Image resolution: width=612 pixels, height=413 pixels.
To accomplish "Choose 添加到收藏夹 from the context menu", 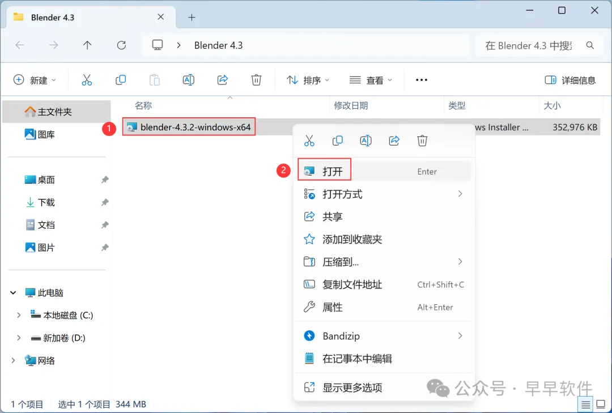I will pyautogui.click(x=384, y=239).
